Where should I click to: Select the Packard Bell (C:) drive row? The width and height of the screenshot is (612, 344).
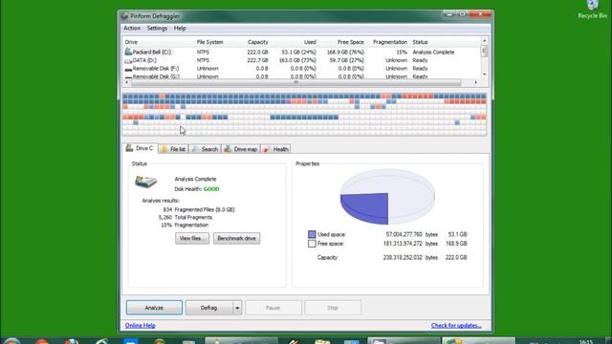(302, 52)
